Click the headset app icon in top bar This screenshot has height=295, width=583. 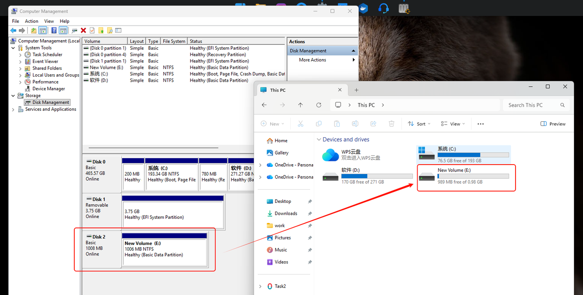pos(383,8)
